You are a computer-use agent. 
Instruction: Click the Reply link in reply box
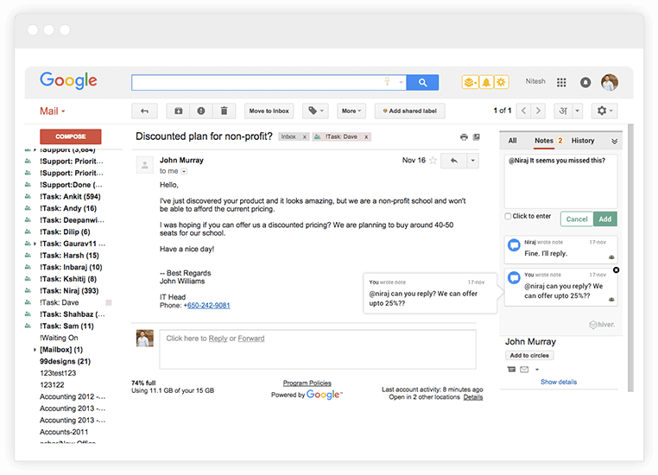(218, 339)
